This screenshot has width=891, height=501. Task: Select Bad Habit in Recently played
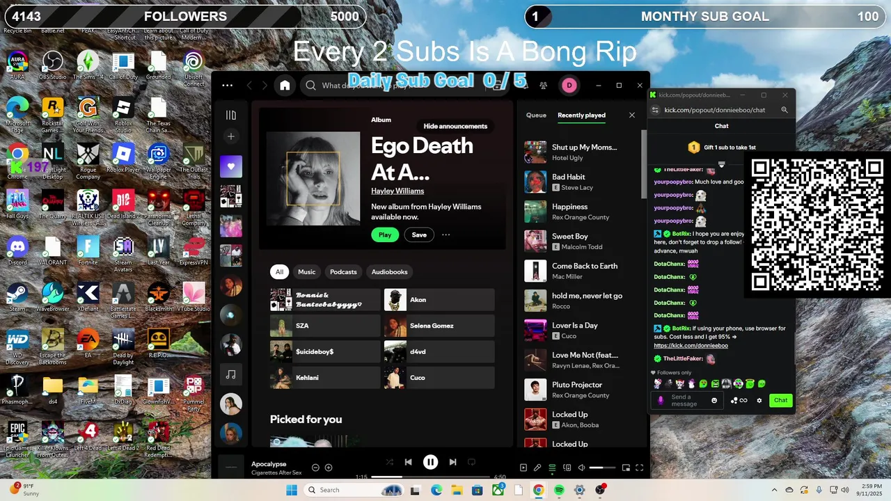(x=581, y=182)
